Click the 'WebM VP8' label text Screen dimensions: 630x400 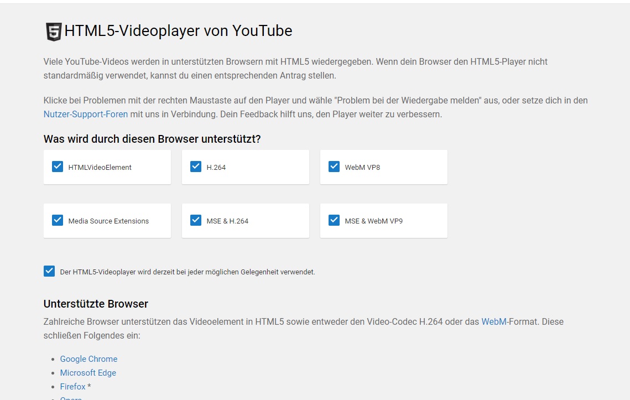point(362,167)
